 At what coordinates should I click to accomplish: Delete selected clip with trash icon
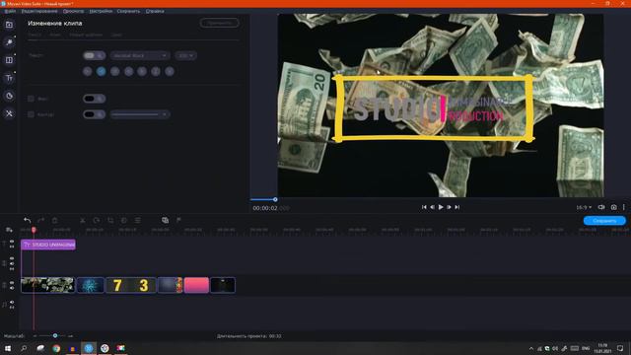coord(55,220)
